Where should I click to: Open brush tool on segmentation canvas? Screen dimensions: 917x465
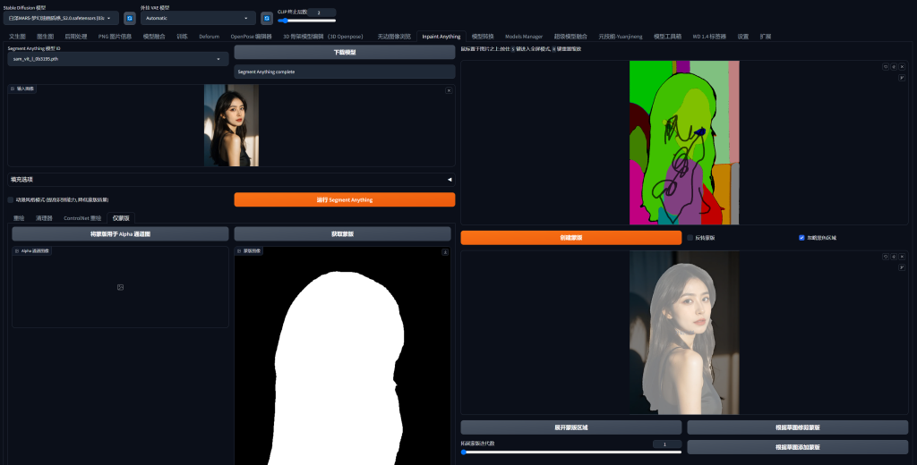901,78
